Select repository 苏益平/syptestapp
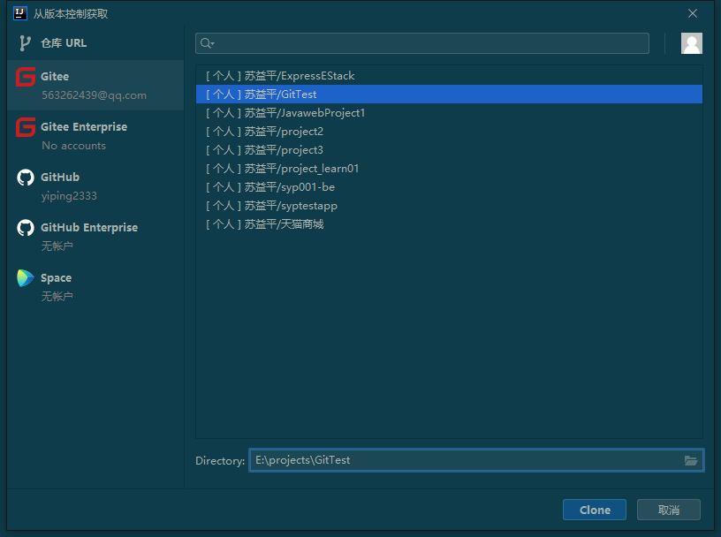This screenshot has height=537, width=721. point(449,206)
